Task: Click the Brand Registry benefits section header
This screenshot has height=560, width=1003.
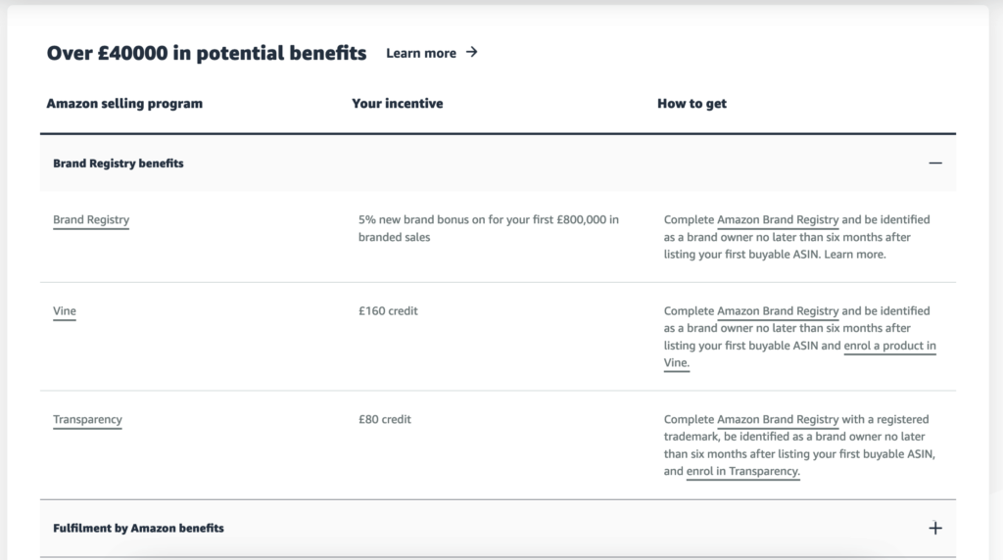Action: point(119,163)
